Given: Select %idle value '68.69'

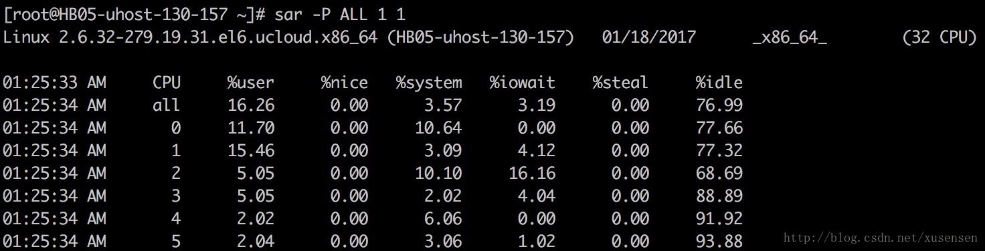Looking at the screenshot, I should tap(719, 174).
